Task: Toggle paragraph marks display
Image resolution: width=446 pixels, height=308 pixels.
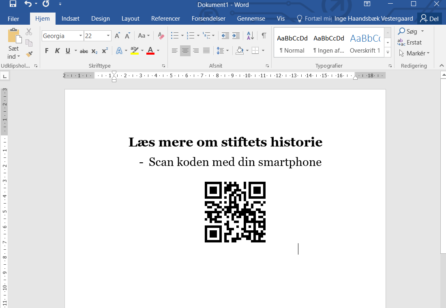Action: tap(264, 36)
